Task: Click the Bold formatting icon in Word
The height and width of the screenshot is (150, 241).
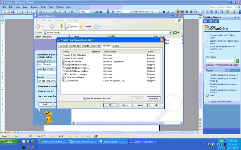Action: [164, 12]
